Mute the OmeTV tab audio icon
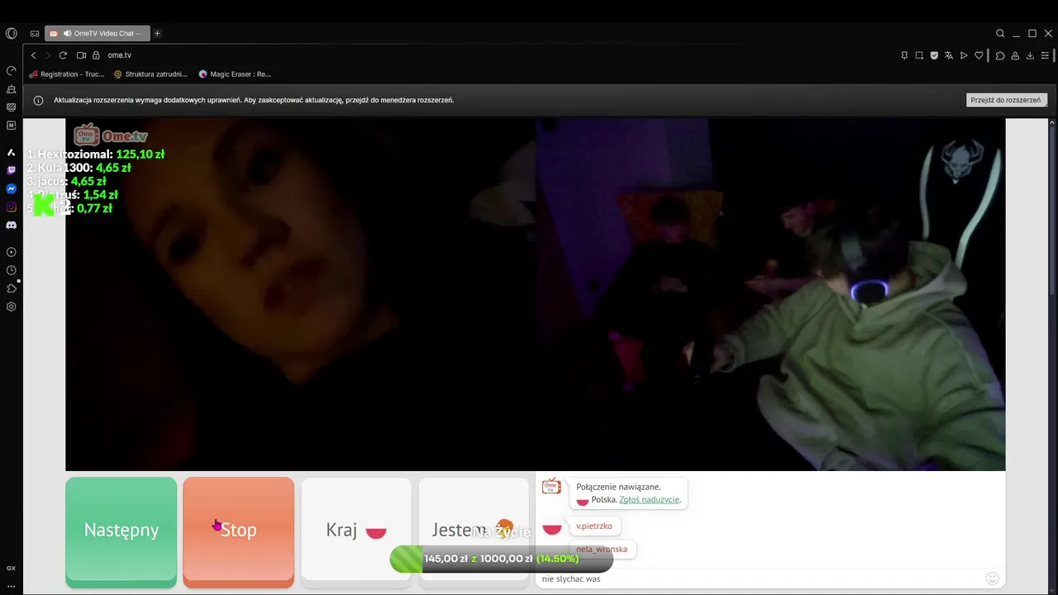The width and height of the screenshot is (1058, 595). coord(67,34)
